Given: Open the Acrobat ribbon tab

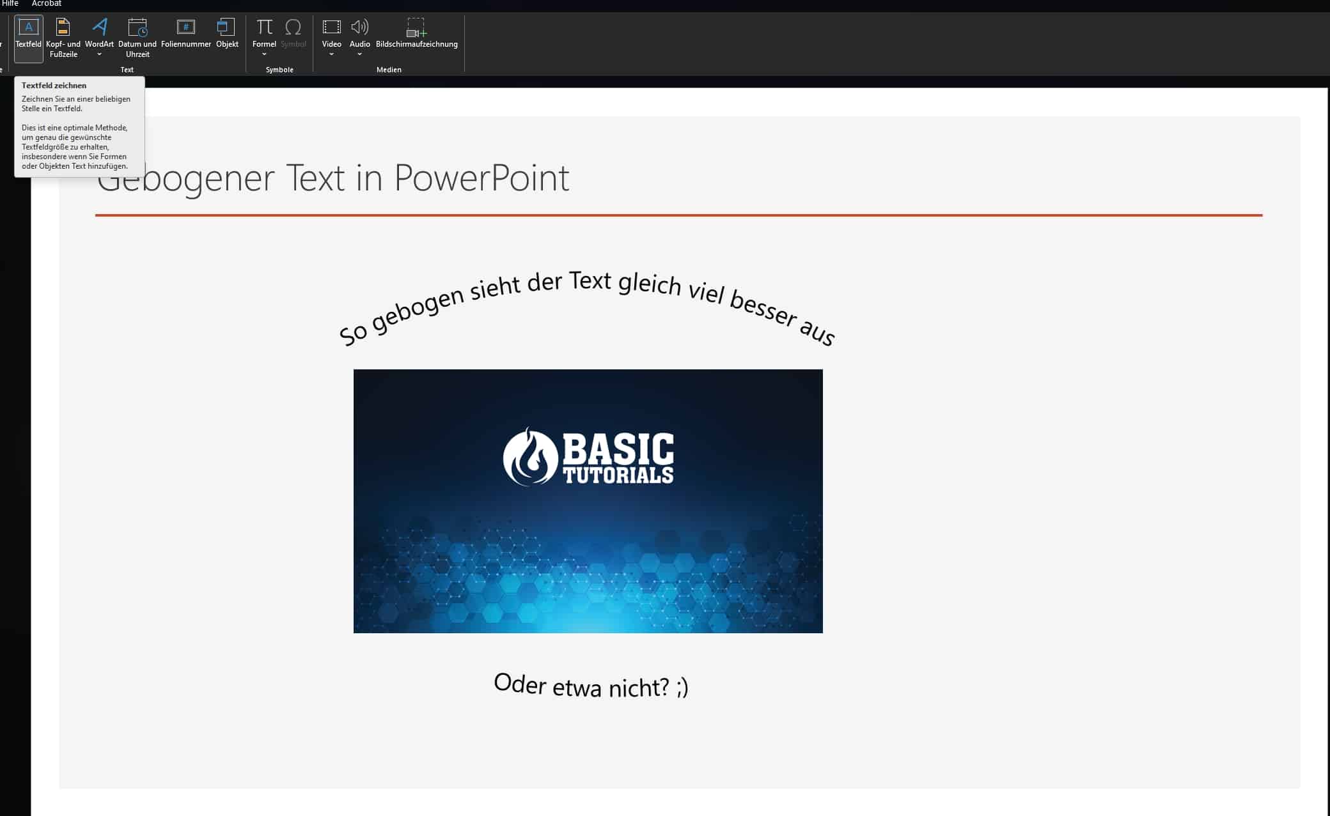Looking at the screenshot, I should 47,4.
